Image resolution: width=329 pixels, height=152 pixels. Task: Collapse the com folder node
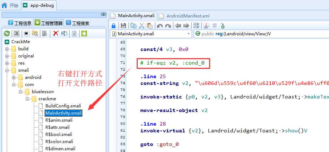click(14, 85)
